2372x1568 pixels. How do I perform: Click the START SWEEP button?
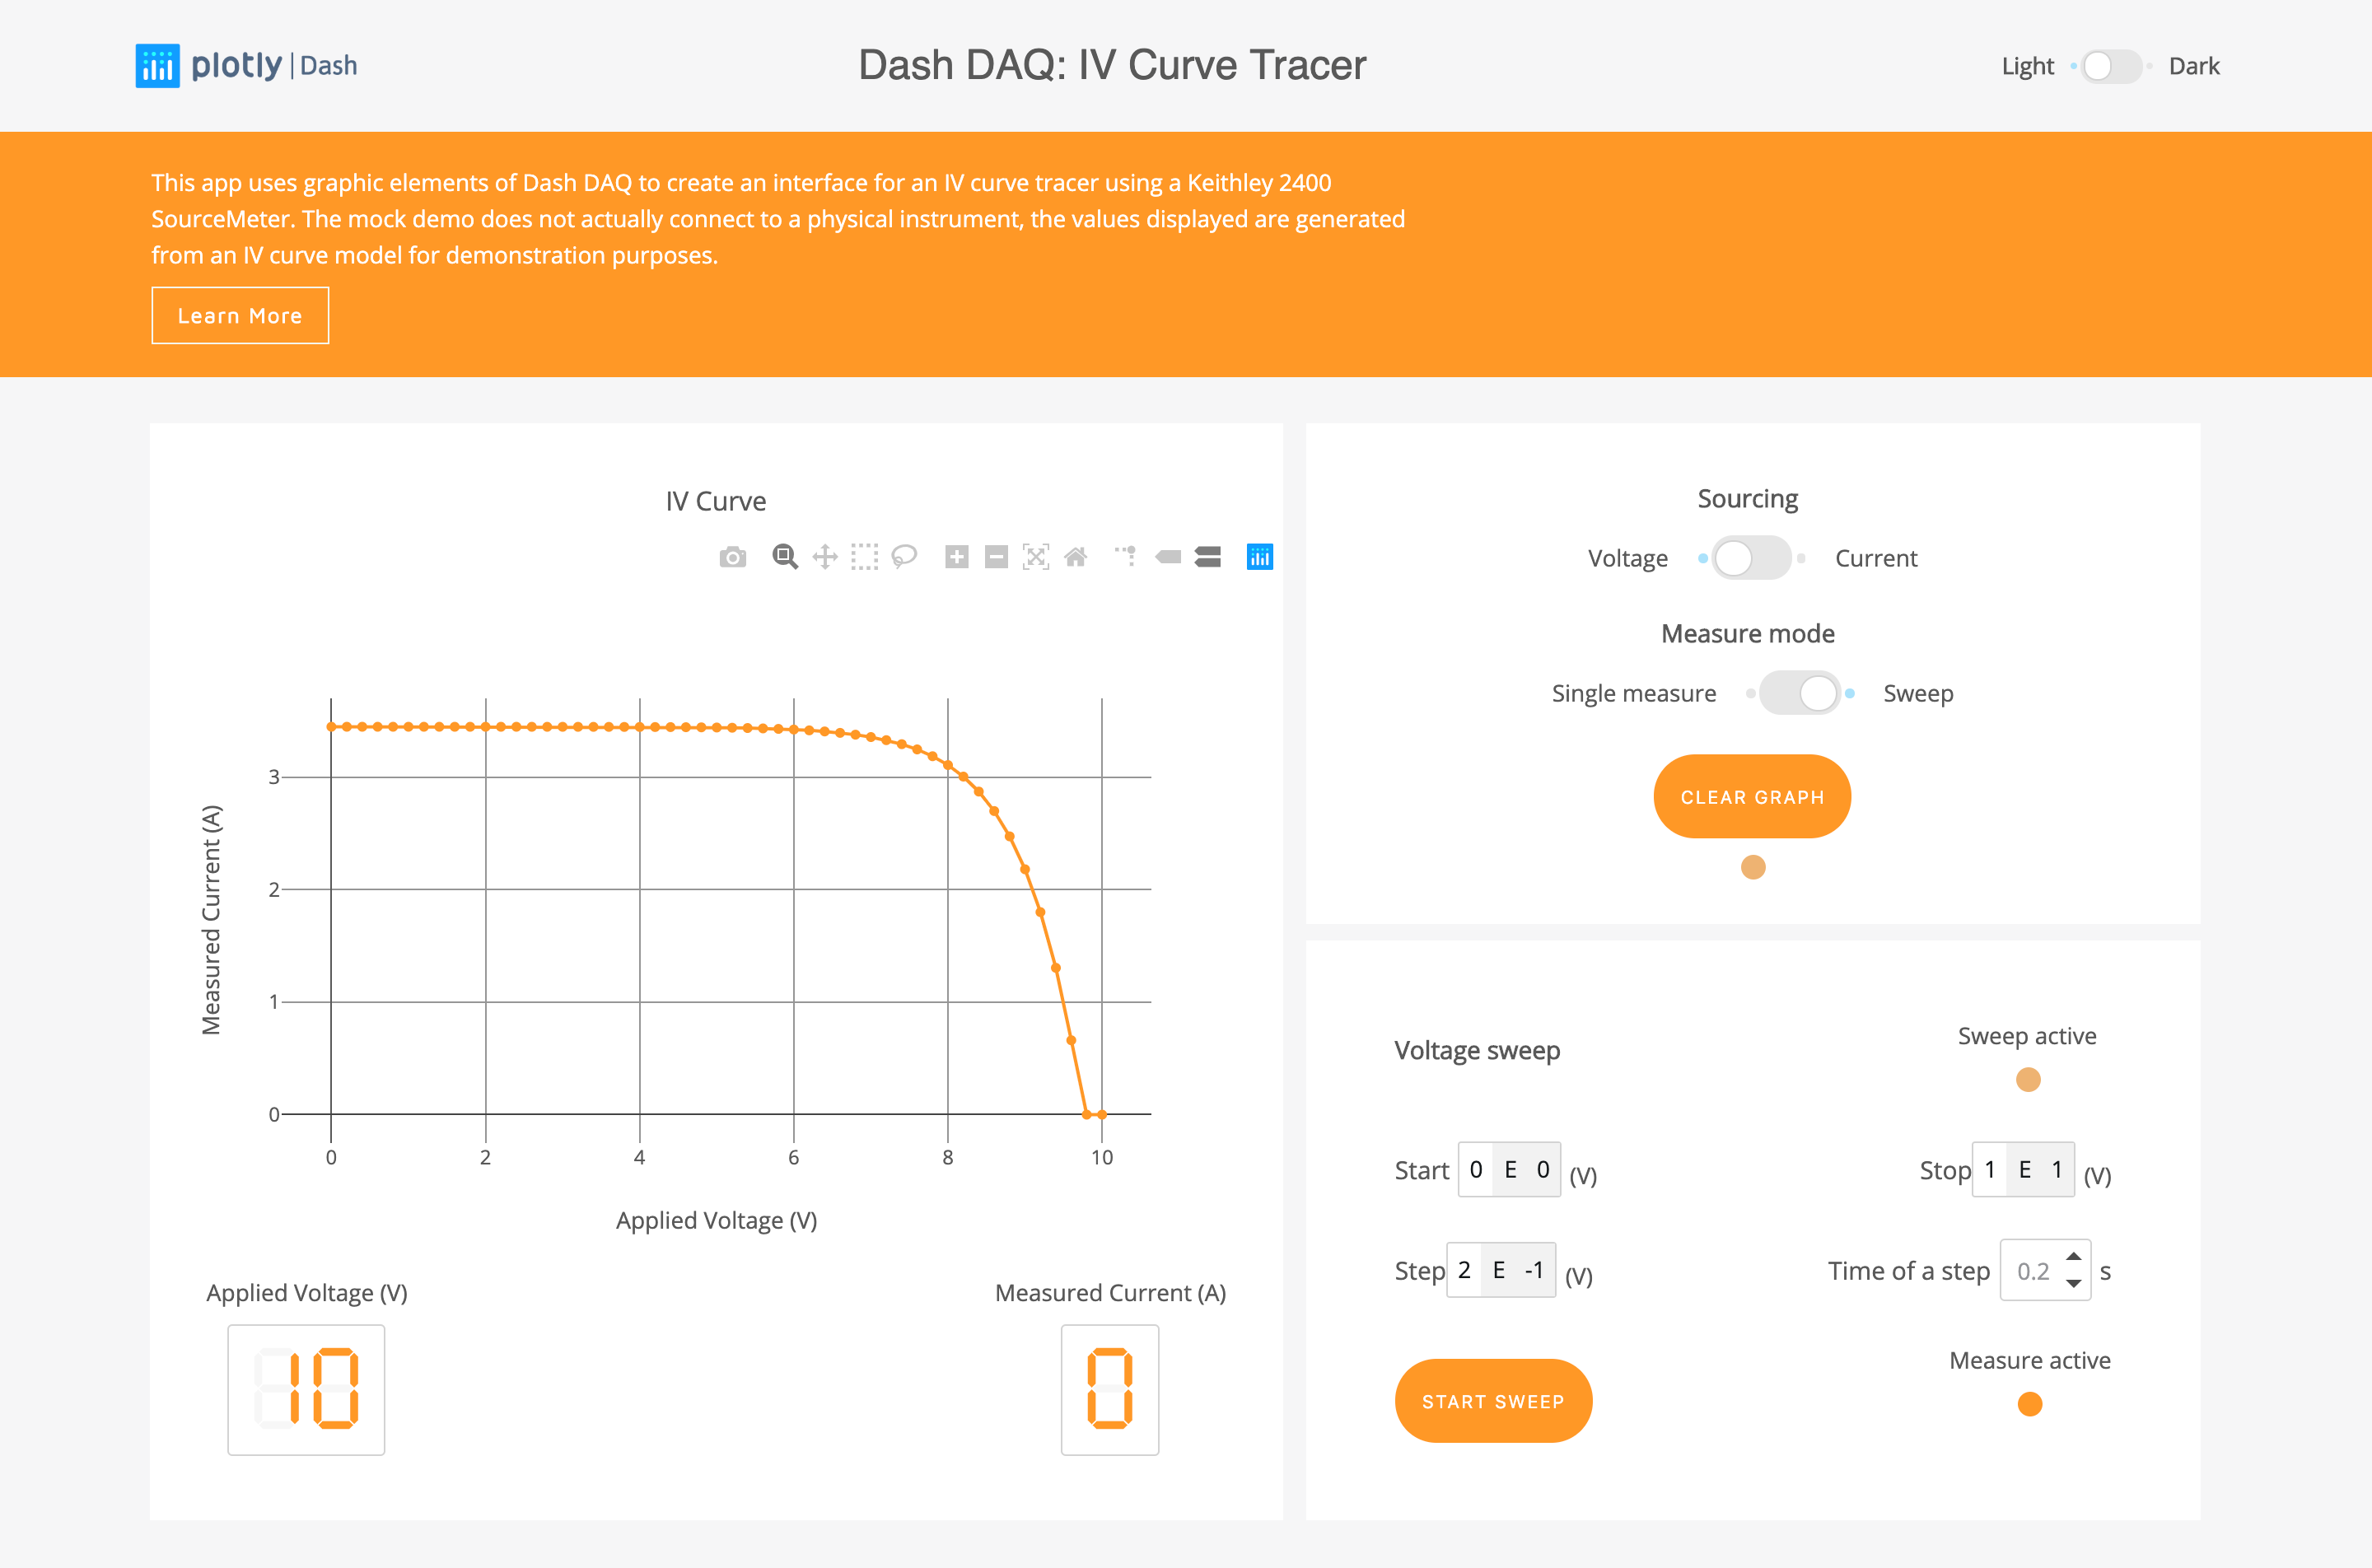(1493, 1401)
